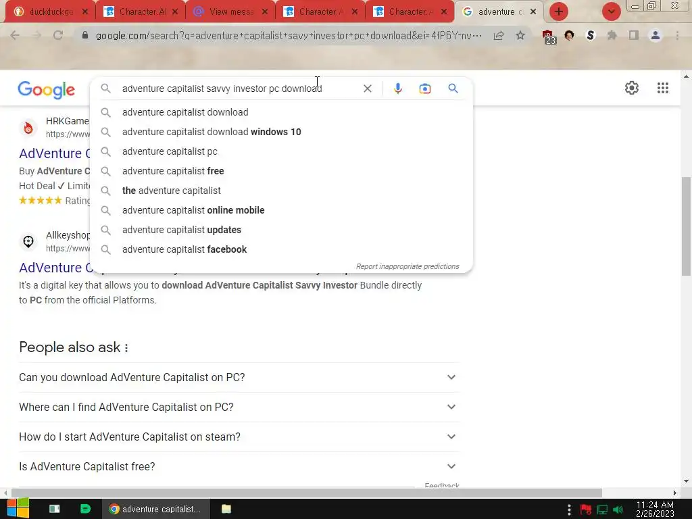The width and height of the screenshot is (692, 519).
Task: Share this page via the share icon
Action: tap(499, 35)
